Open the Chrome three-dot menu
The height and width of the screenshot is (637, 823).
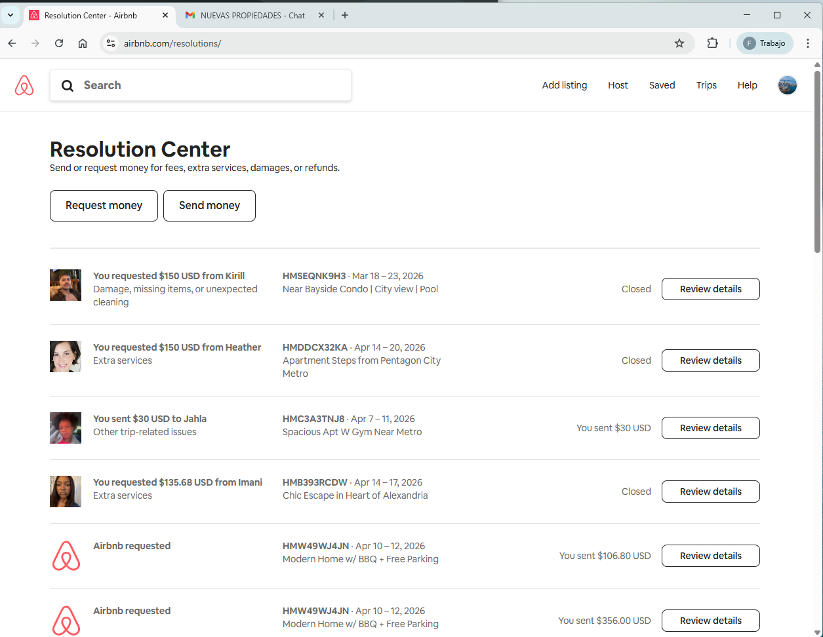(808, 43)
